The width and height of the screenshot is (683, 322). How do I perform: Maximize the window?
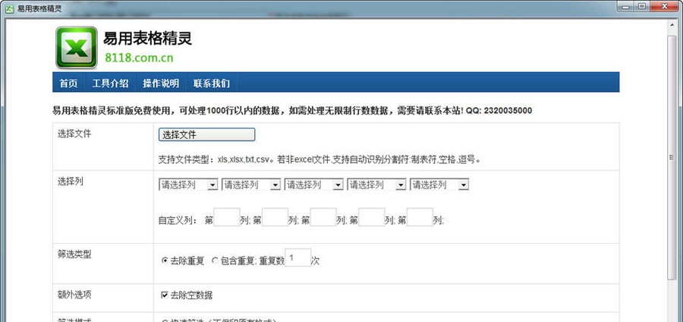(x=643, y=6)
